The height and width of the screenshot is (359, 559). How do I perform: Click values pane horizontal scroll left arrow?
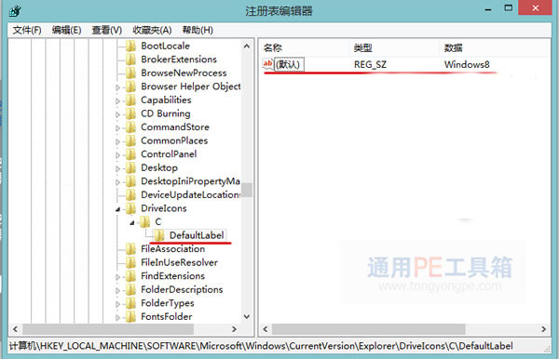266,329
